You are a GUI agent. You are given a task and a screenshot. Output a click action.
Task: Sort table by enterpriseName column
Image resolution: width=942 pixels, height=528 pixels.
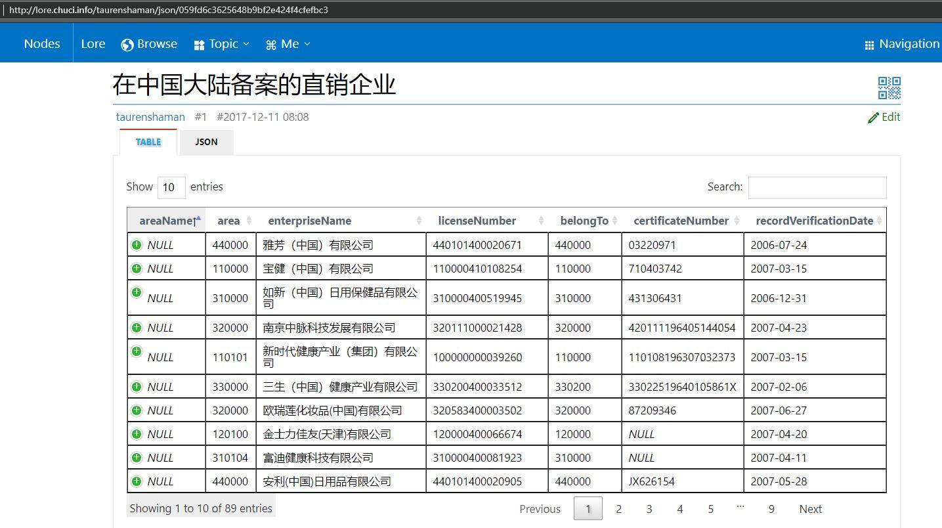(341, 221)
